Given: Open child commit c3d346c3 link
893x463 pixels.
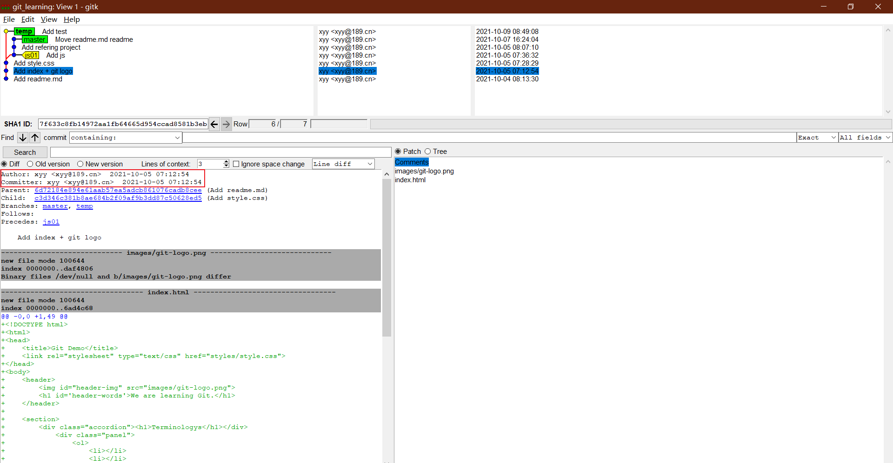Looking at the screenshot, I should point(118,198).
